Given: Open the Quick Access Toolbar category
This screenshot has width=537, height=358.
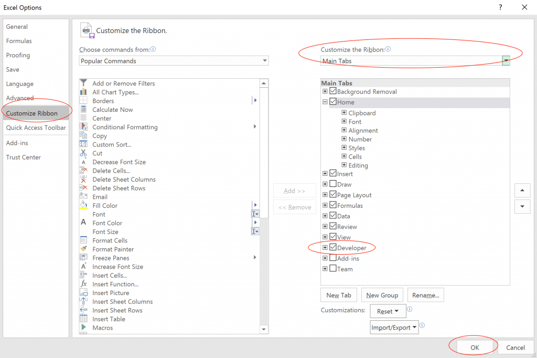Looking at the screenshot, I should [x=36, y=128].
